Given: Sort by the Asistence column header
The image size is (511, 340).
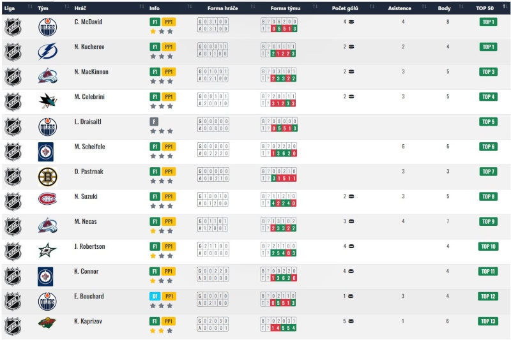Looking at the screenshot, I should pos(404,8).
